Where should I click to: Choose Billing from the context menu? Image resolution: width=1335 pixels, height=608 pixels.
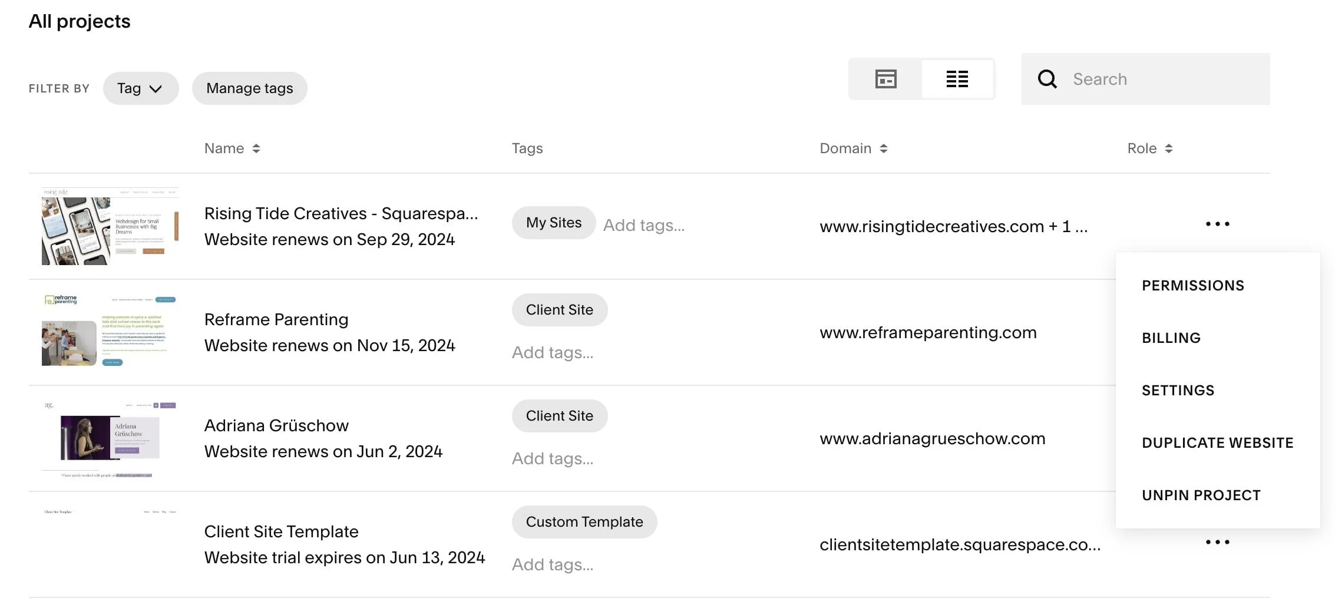(x=1171, y=338)
